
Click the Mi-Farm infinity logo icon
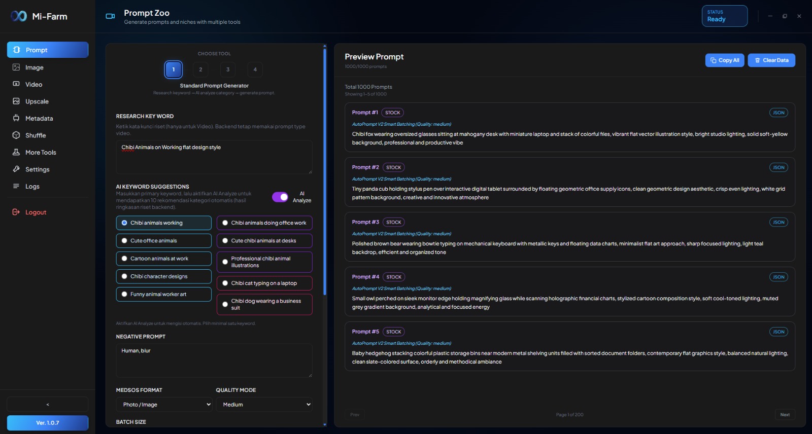pos(19,16)
